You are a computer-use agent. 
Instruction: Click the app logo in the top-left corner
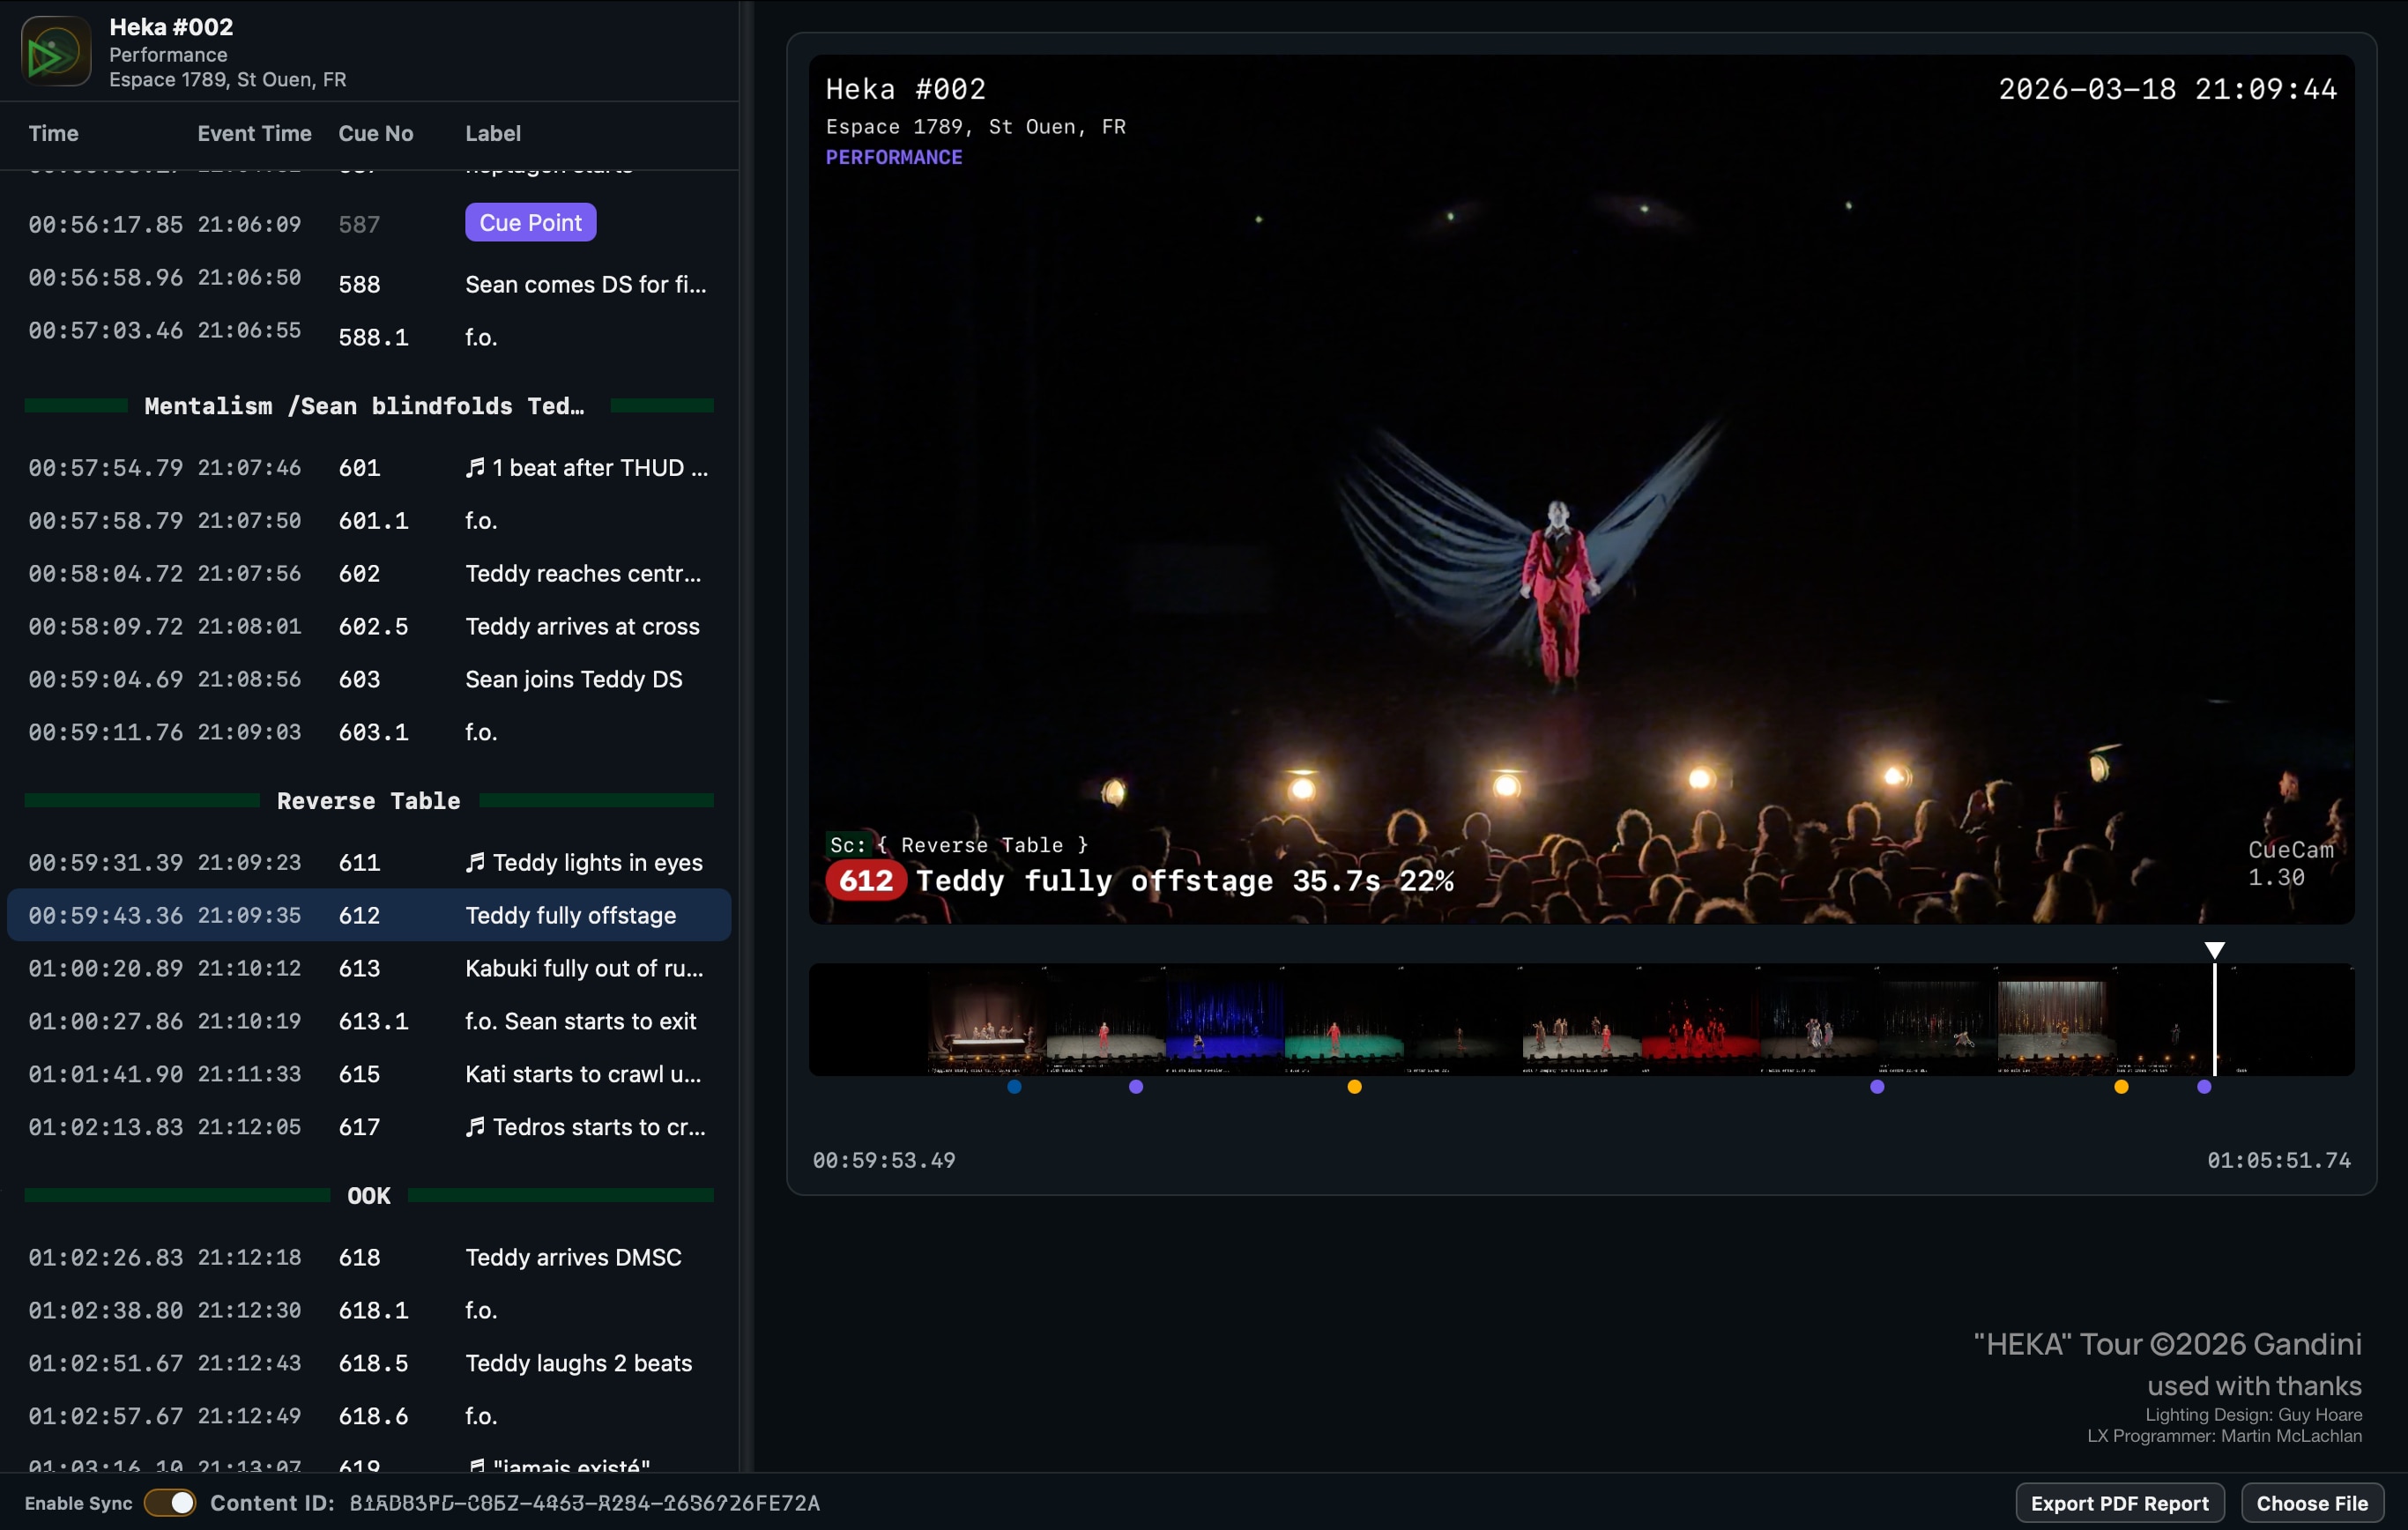54,50
